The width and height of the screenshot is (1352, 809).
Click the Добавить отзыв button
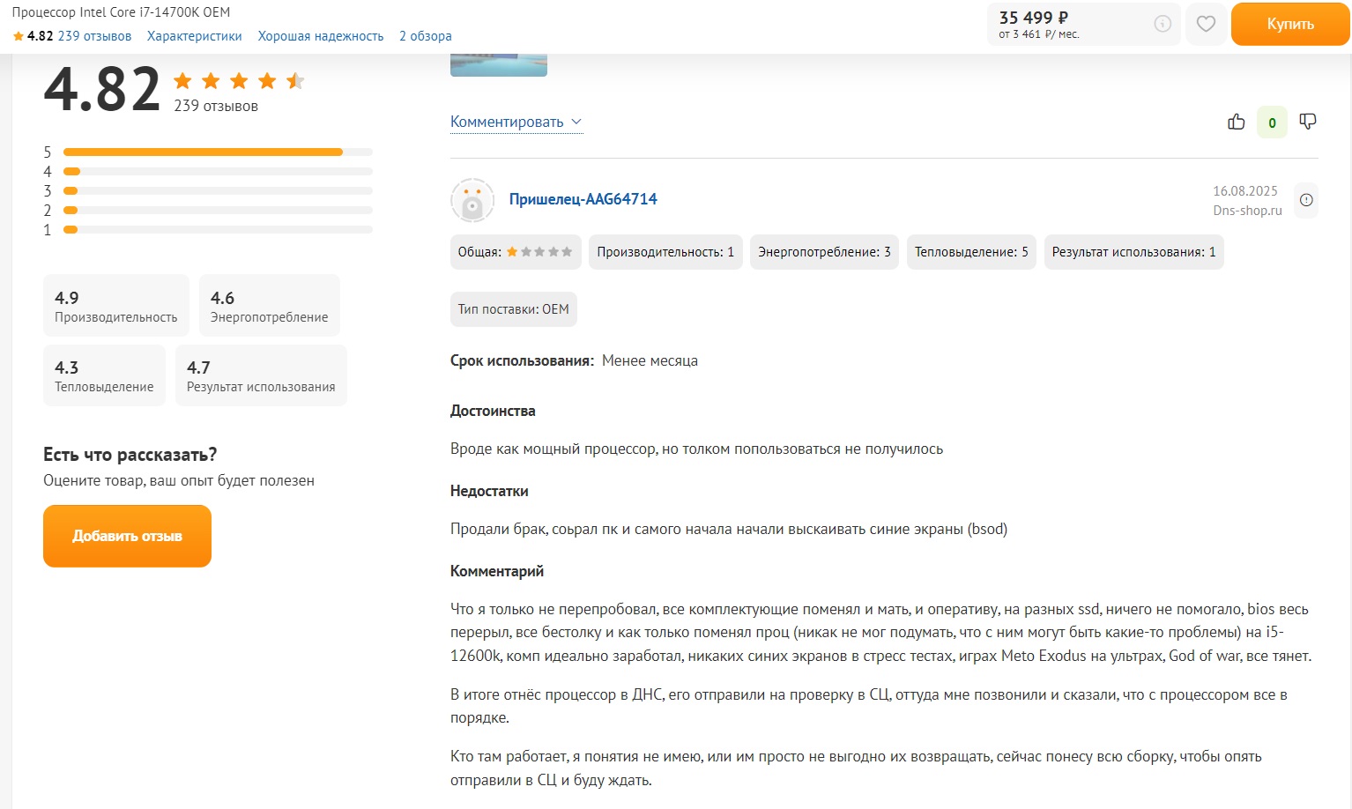pos(127,536)
